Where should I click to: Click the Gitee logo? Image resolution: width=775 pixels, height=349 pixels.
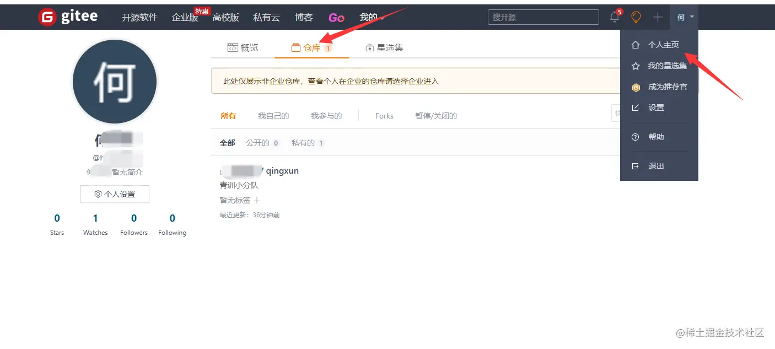pyautogui.click(x=68, y=17)
